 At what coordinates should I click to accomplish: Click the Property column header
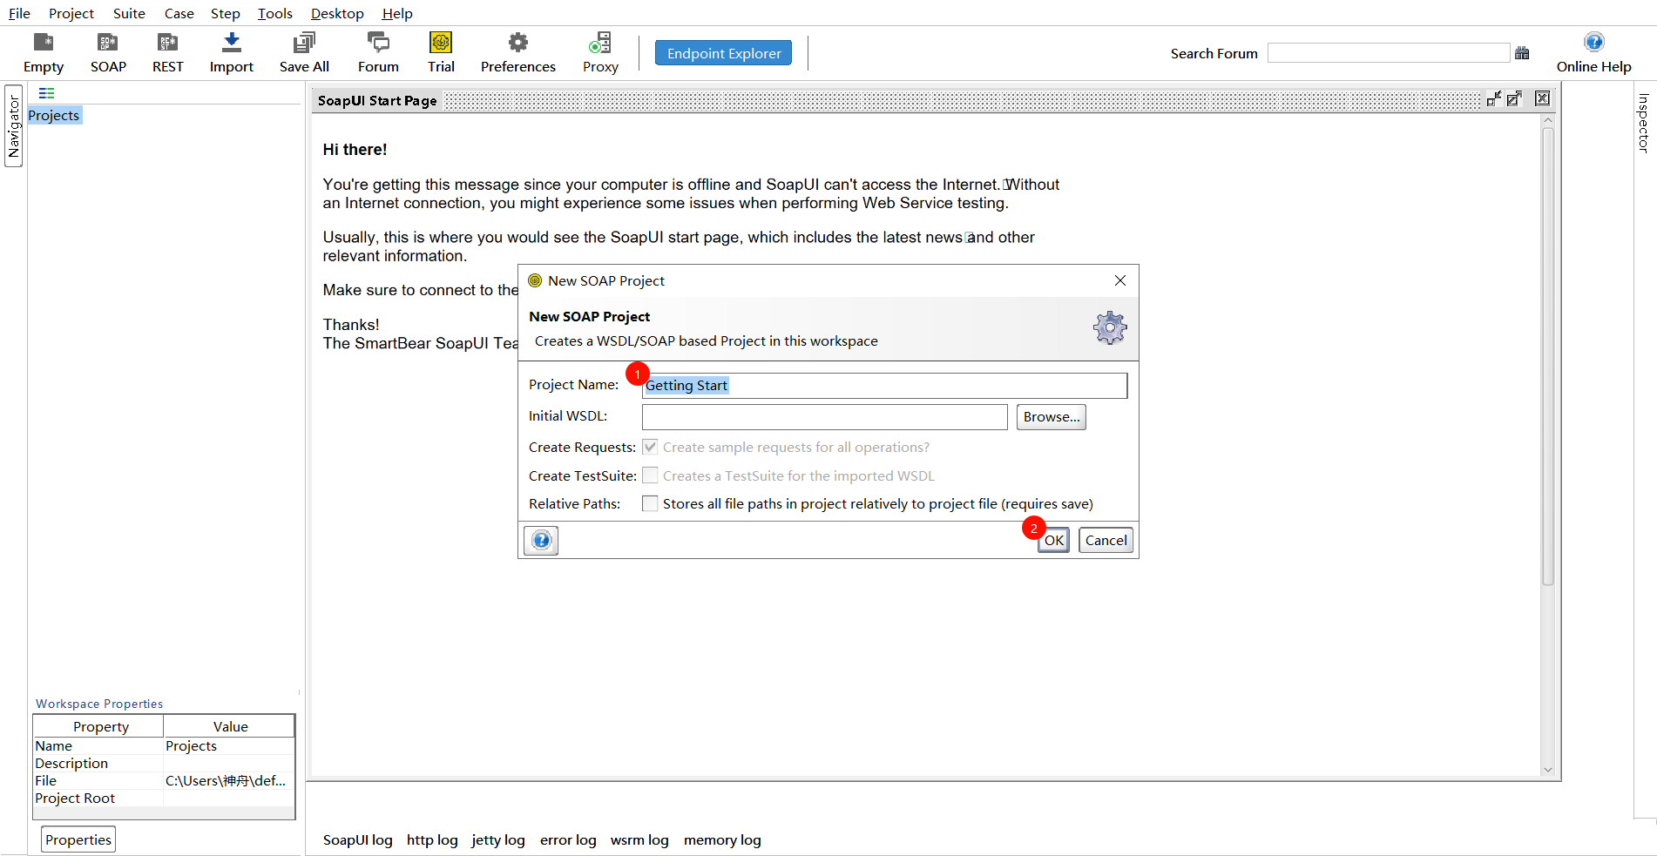(x=99, y=726)
